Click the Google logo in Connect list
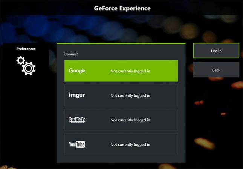243x169 pixels. coord(77,70)
